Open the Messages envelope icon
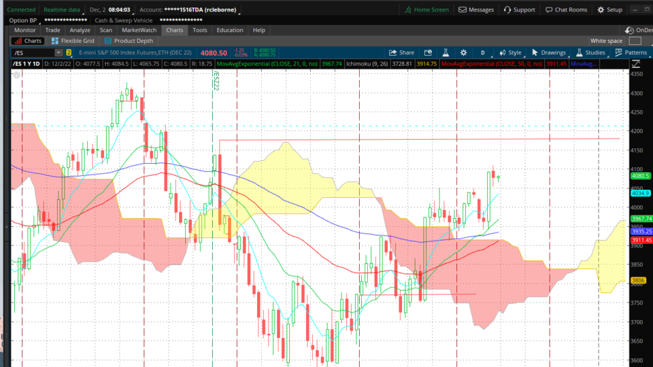 (463, 10)
